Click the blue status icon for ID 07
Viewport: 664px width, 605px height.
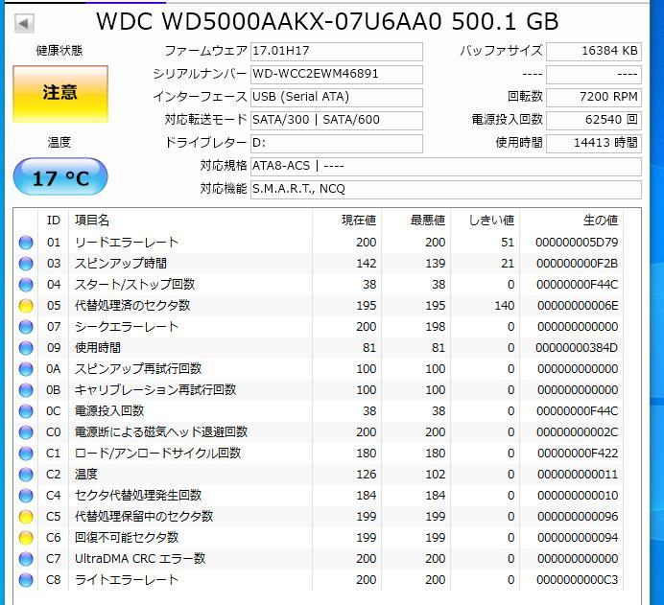(x=26, y=327)
